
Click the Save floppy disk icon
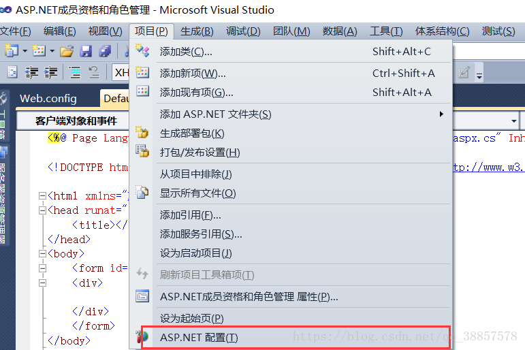pos(86,51)
